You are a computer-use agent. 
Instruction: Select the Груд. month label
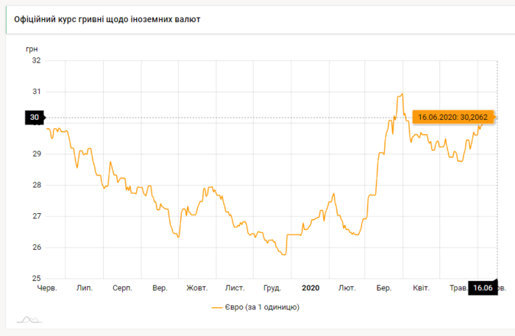coord(272,288)
